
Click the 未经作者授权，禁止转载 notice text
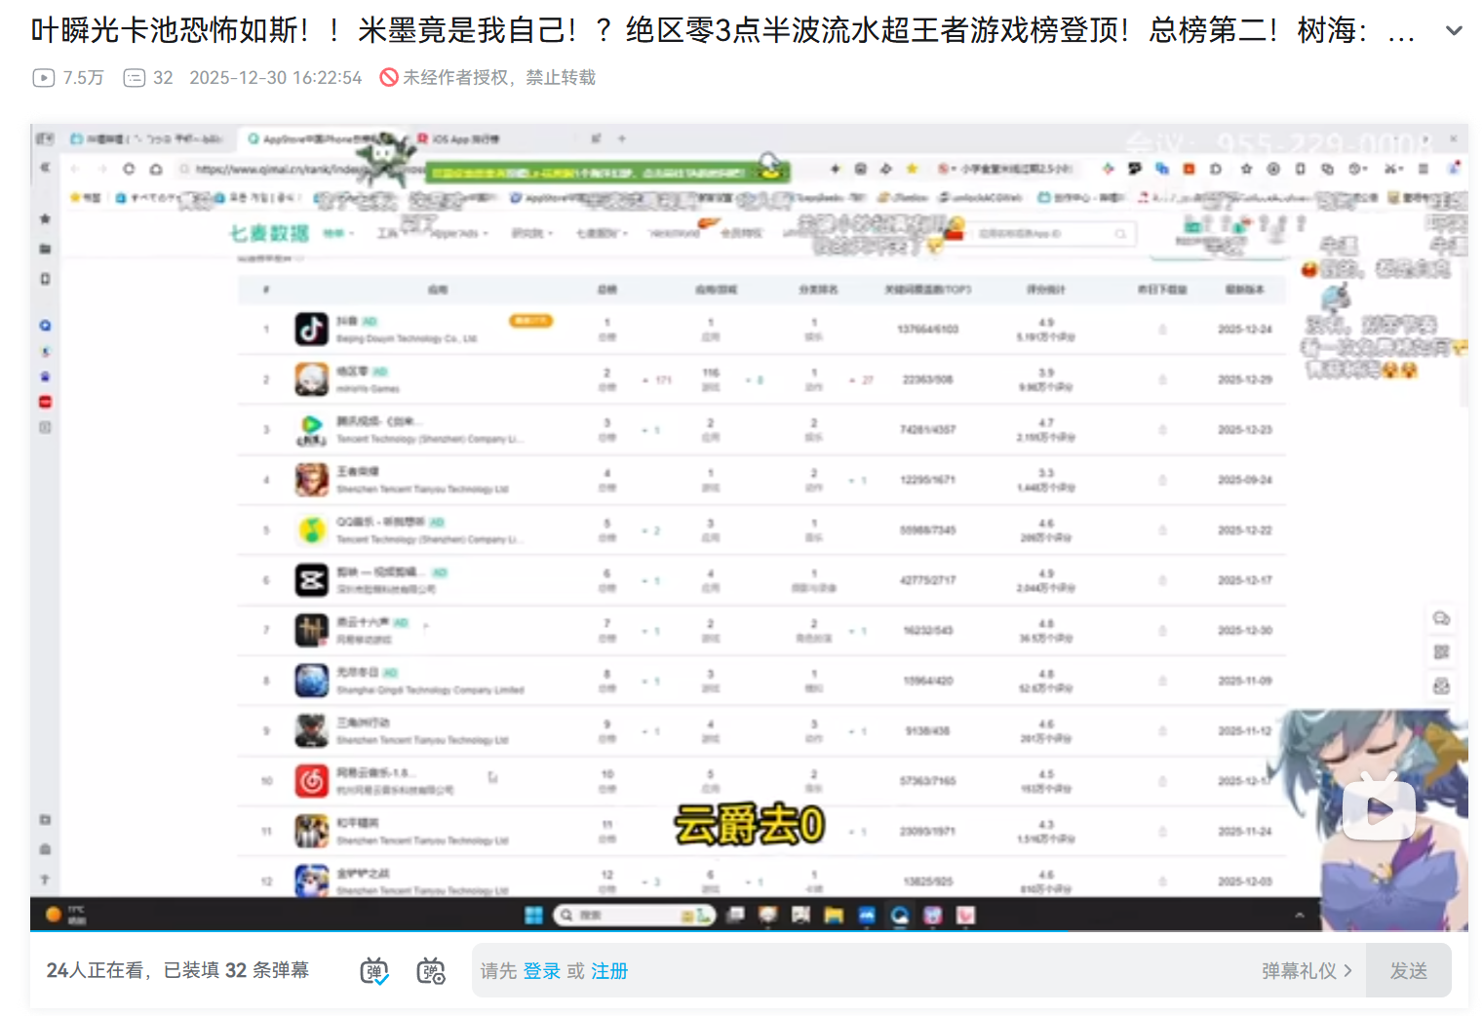click(x=499, y=77)
